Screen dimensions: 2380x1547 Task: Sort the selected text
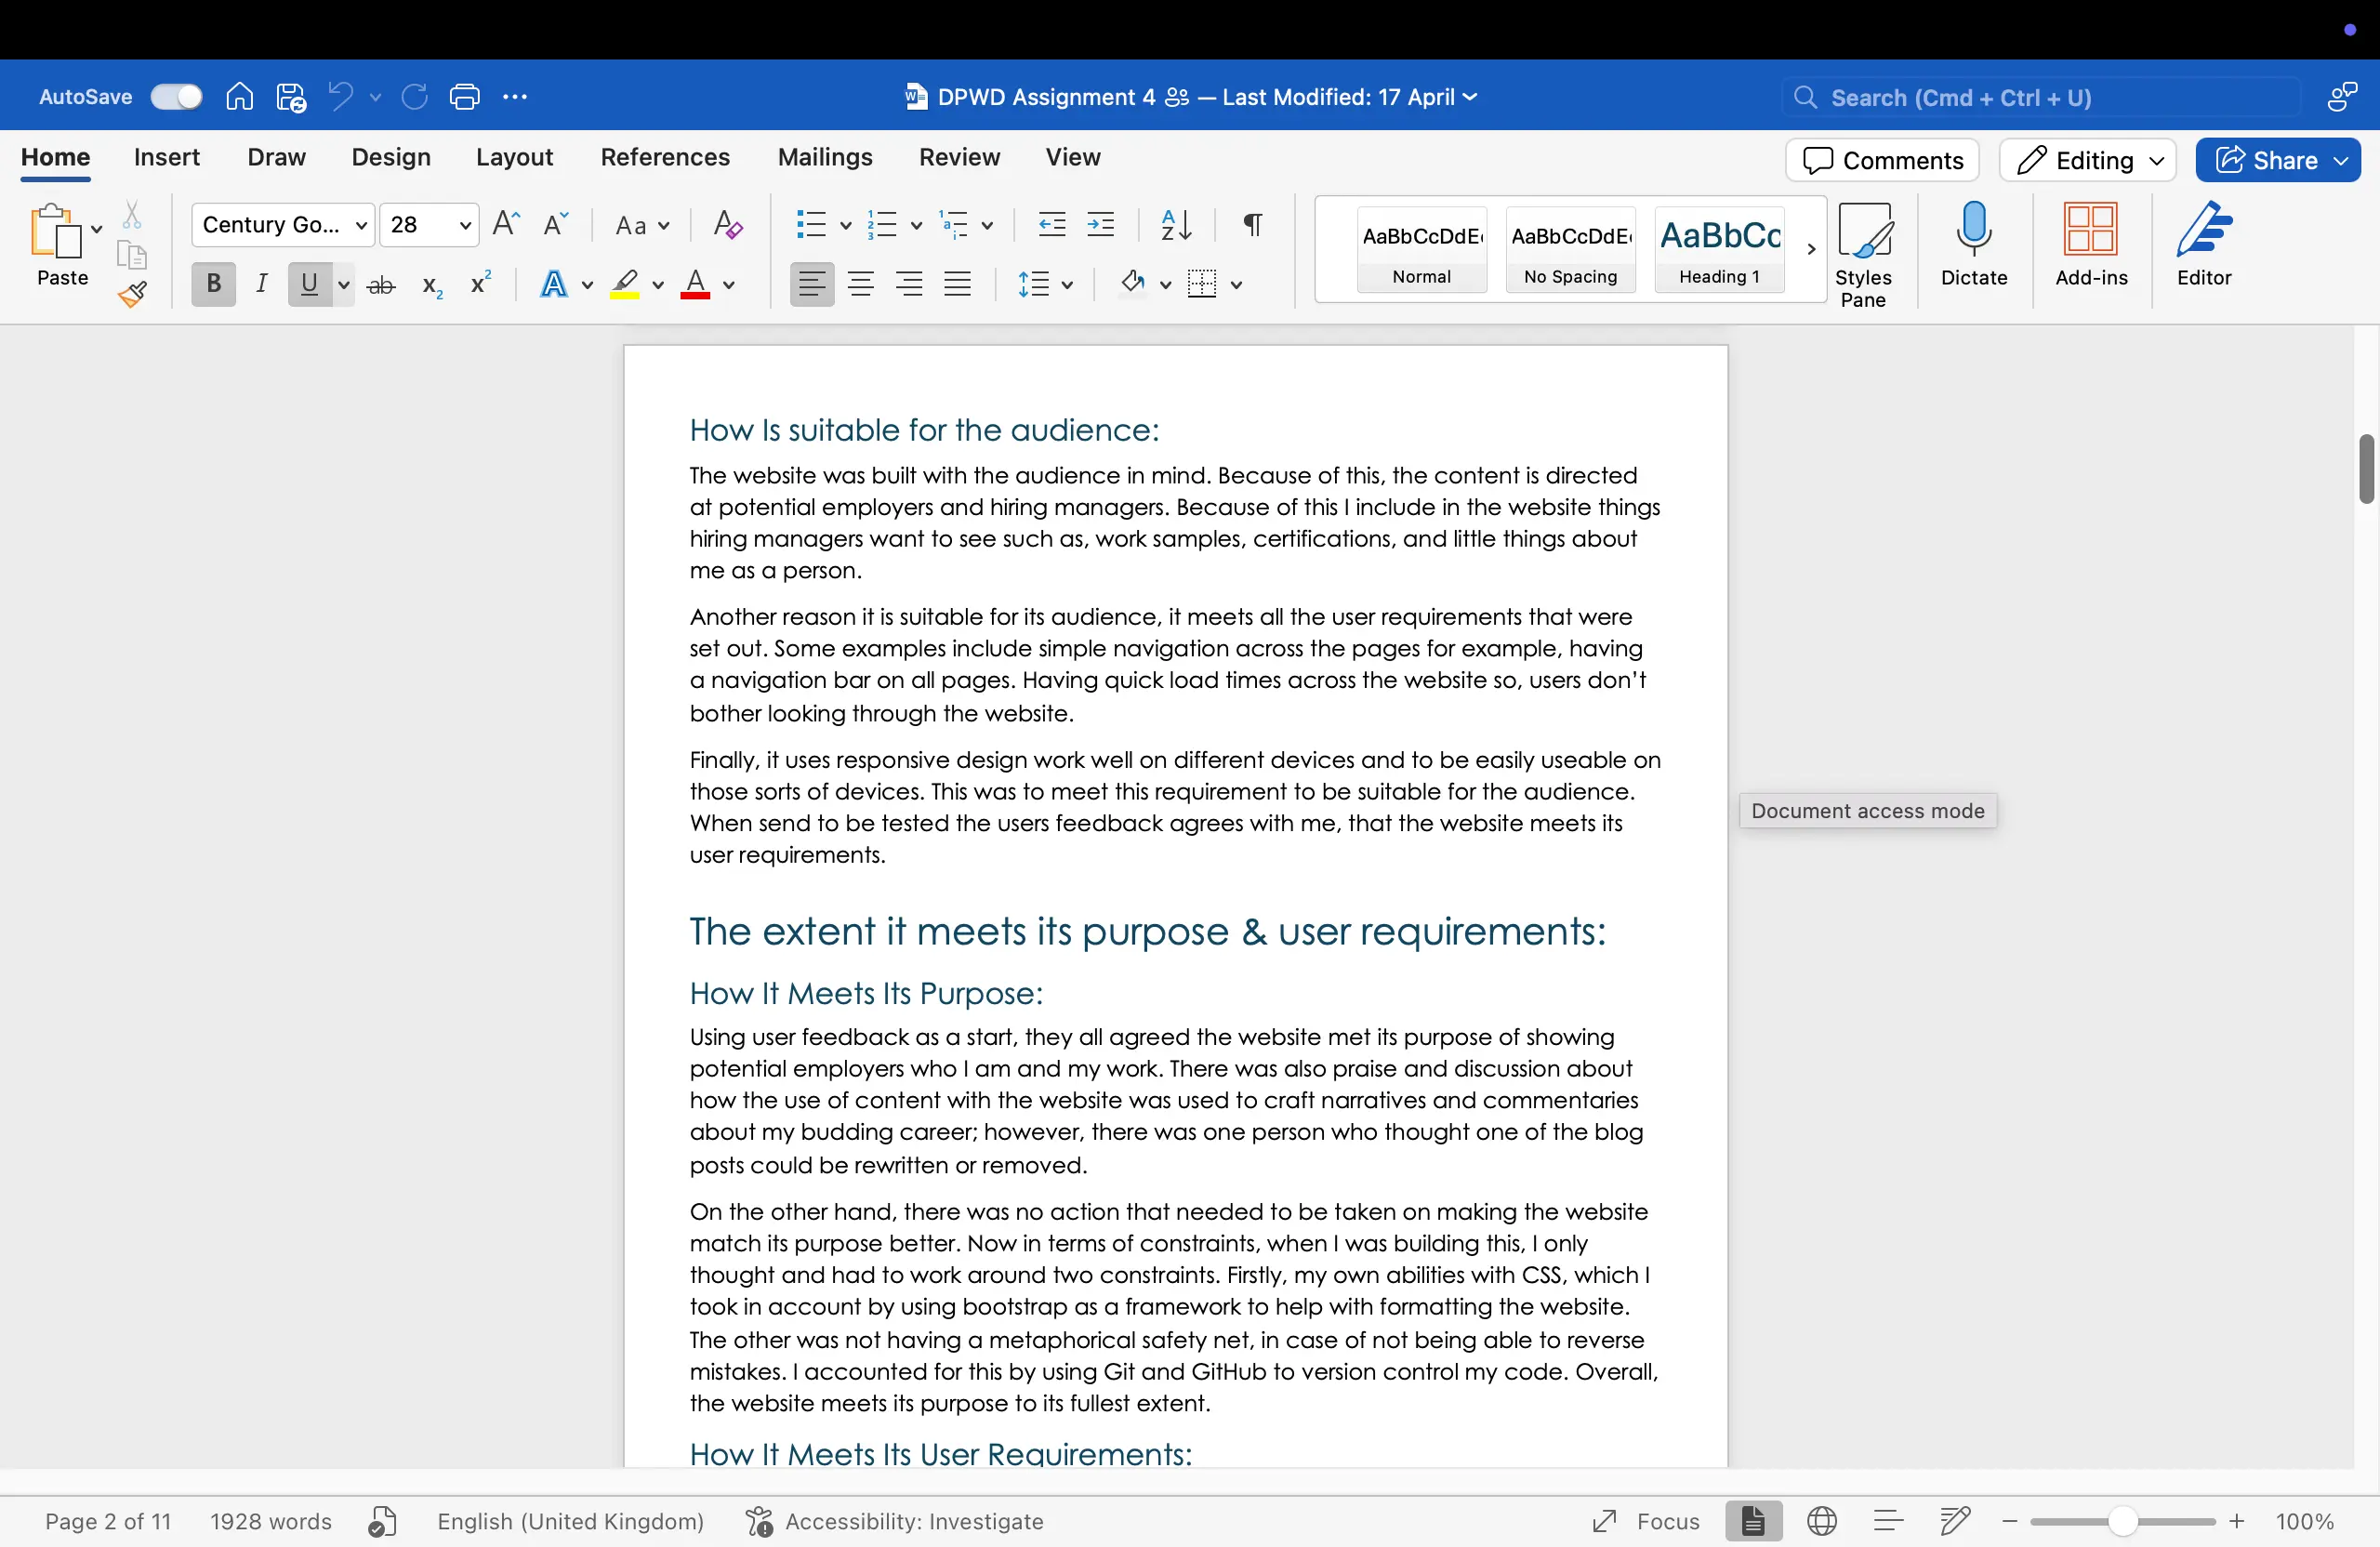(x=1175, y=225)
